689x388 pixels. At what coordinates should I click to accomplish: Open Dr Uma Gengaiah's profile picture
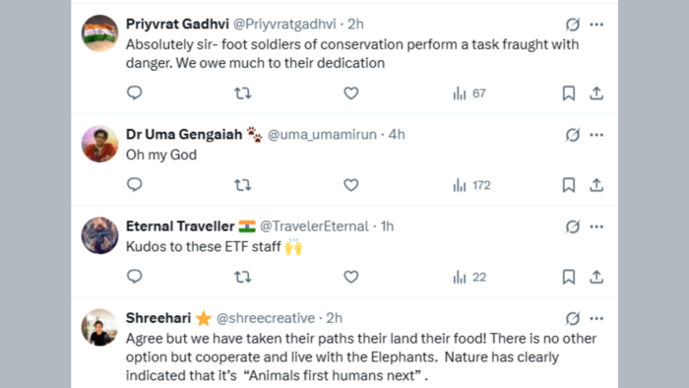99,144
